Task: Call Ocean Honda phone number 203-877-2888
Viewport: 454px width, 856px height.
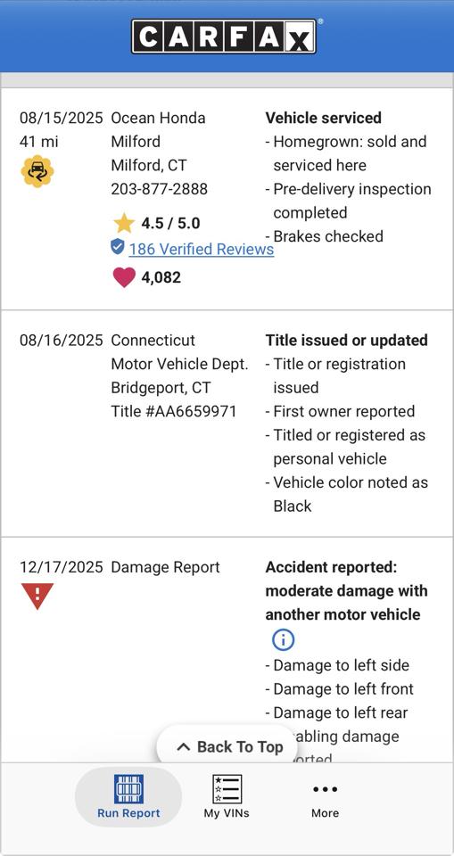Action: point(159,189)
